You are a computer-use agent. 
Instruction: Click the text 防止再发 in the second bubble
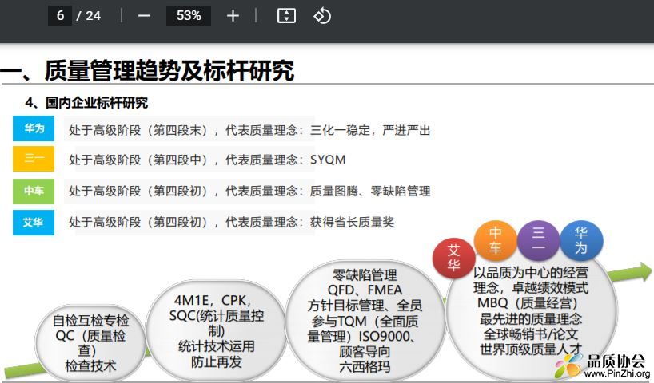pos(216,361)
